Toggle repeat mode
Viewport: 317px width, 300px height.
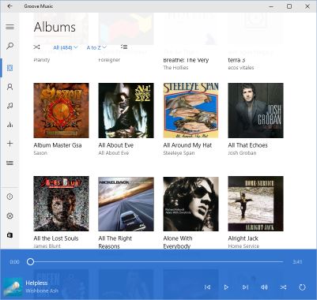pos(302,287)
